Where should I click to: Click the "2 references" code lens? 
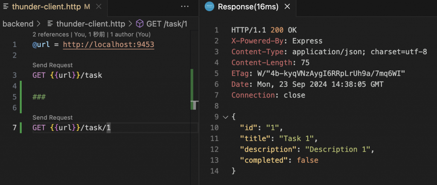tap(50, 34)
